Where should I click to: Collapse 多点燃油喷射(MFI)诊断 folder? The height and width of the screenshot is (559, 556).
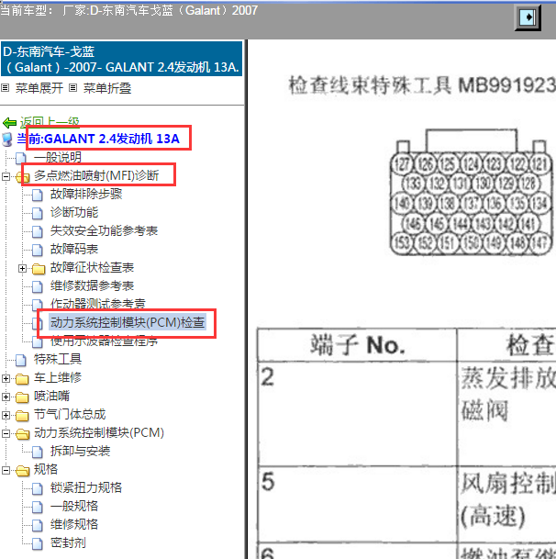tap(6, 176)
